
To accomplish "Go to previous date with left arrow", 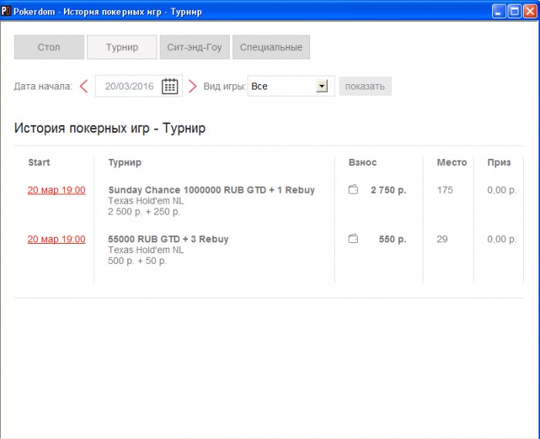I will point(83,86).
